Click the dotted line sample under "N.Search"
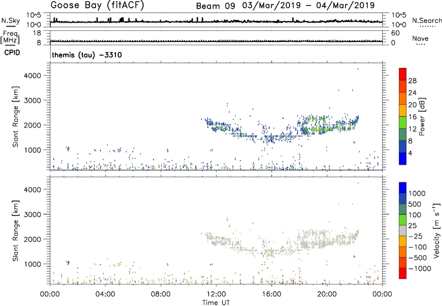Screen dimensions: 442x306 coord(427,27)
